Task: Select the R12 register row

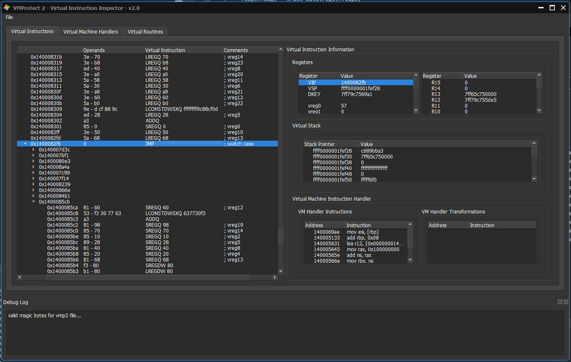Action: click(479, 100)
